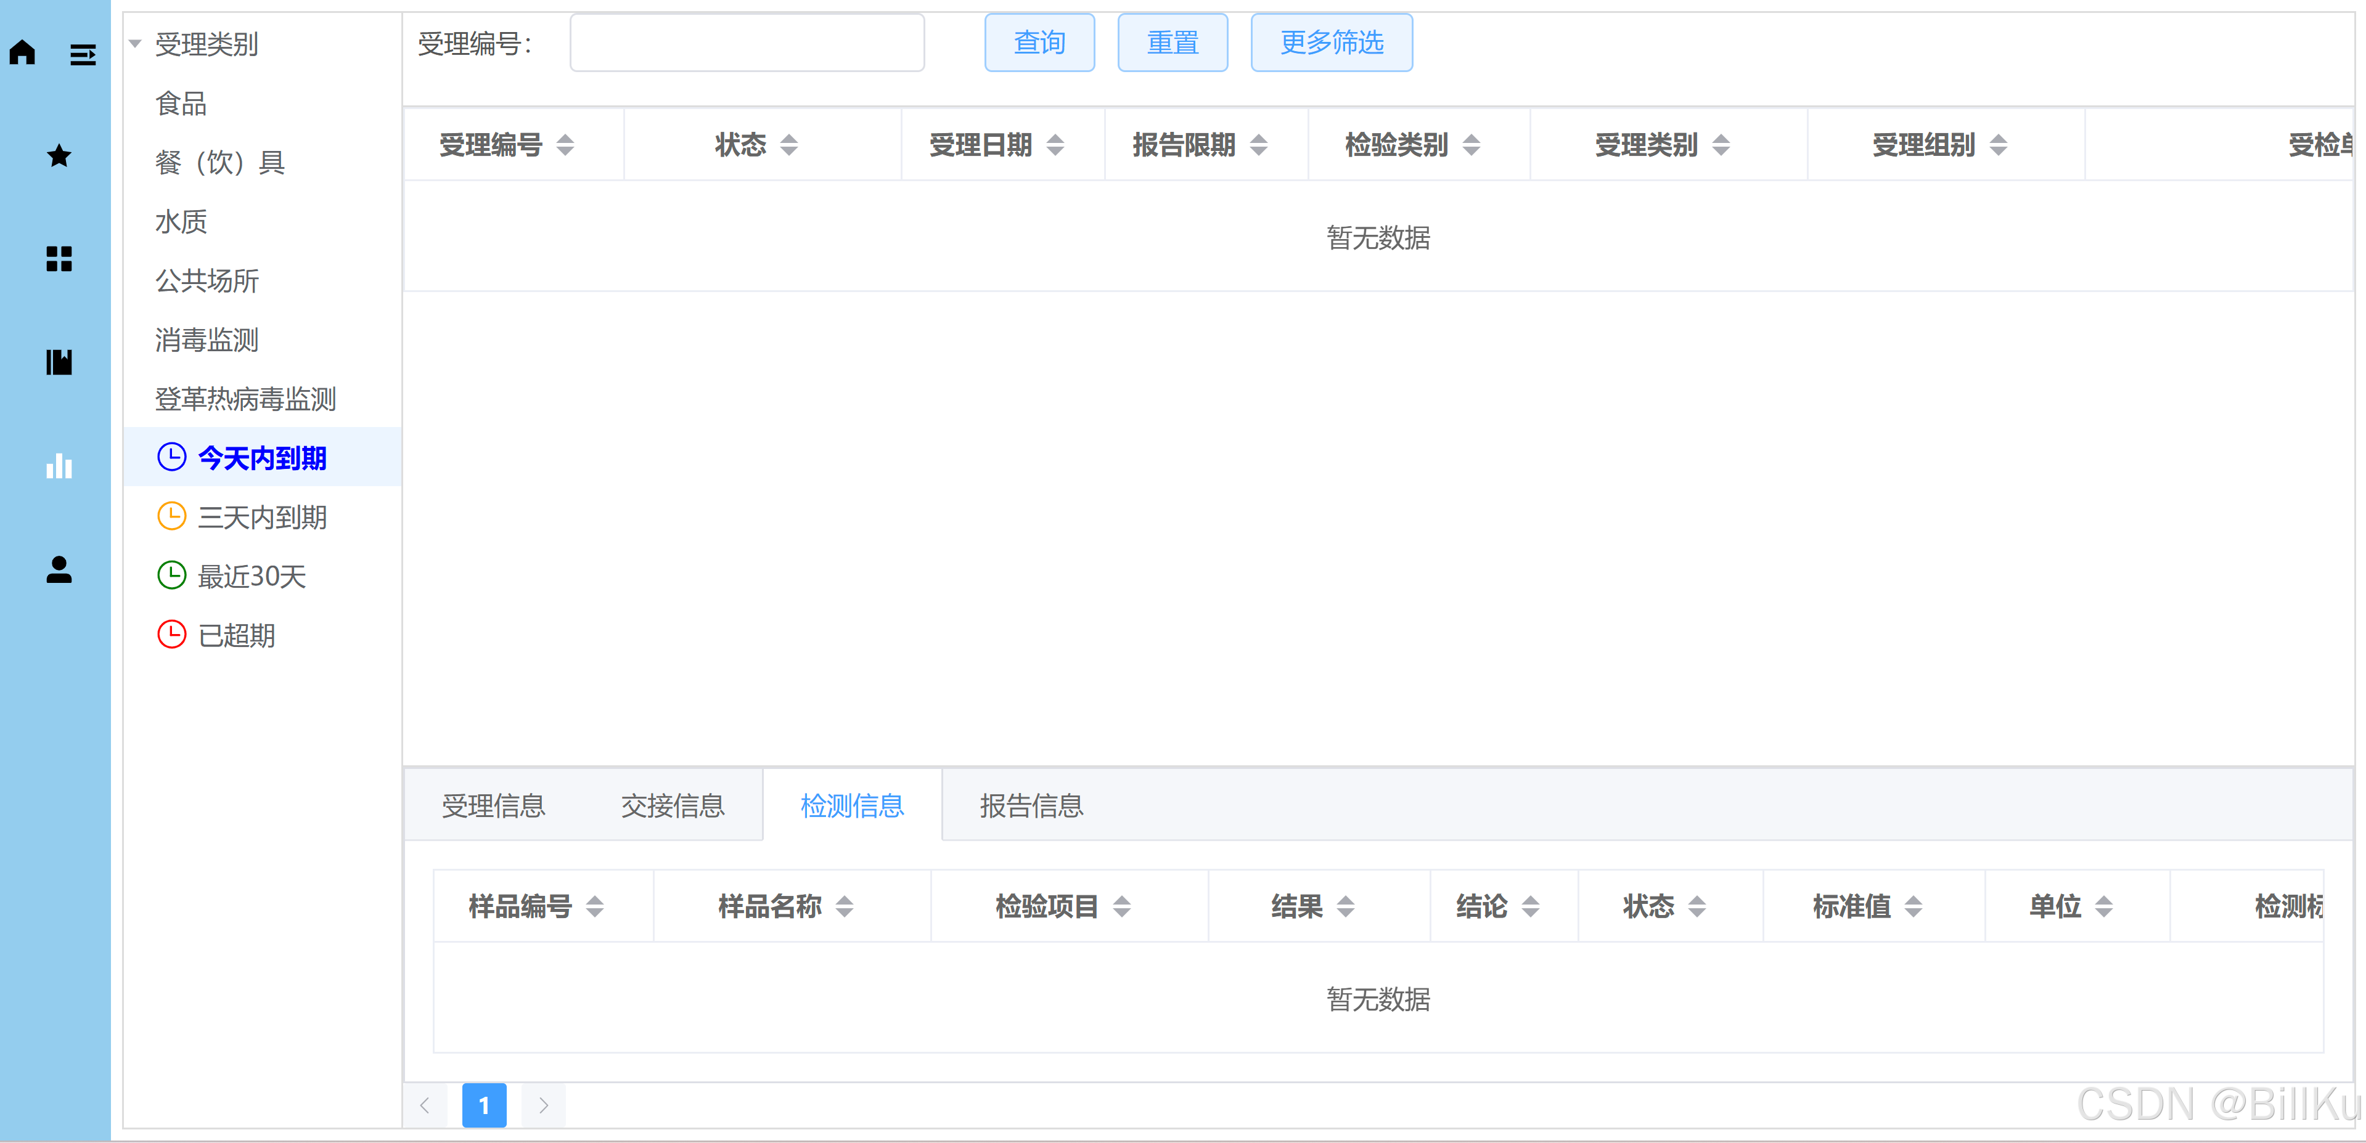Switch to 报告信息 tab
The image size is (2366, 1143).
coord(1031,806)
